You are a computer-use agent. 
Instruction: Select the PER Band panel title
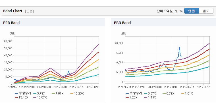pyautogui.click(x=11, y=23)
